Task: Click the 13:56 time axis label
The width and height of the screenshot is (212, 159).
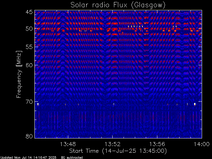Action: tap(157, 144)
